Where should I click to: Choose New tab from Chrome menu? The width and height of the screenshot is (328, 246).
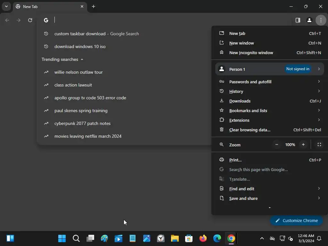tap(270, 33)
